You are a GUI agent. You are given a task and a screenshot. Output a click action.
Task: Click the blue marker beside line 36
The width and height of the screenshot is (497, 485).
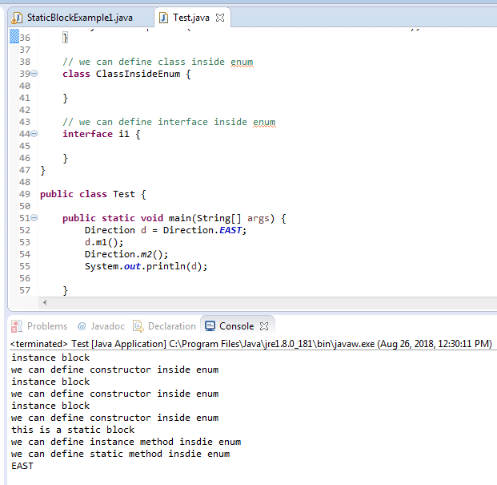(x=13, y=37)
